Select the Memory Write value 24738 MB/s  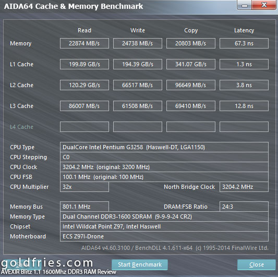point(138,43)
